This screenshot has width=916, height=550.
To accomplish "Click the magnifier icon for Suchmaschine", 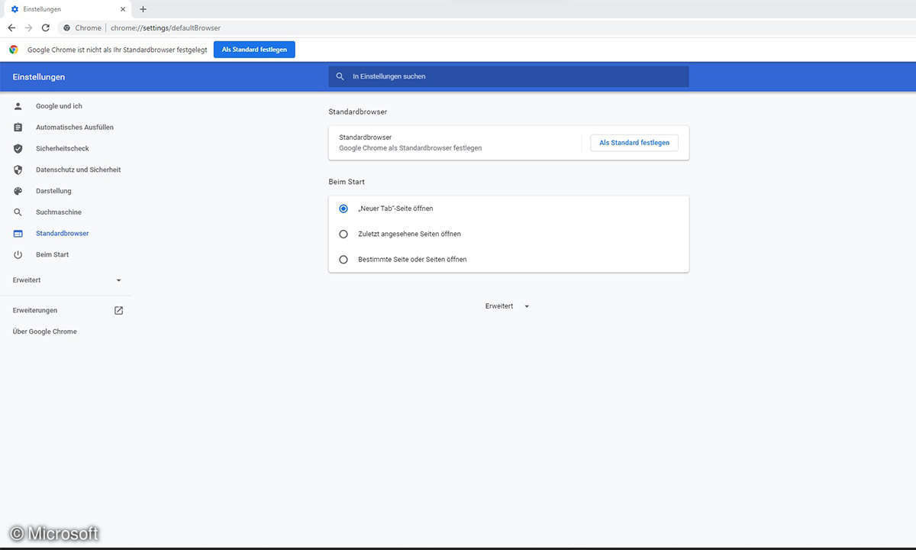I will pos(18,212).
